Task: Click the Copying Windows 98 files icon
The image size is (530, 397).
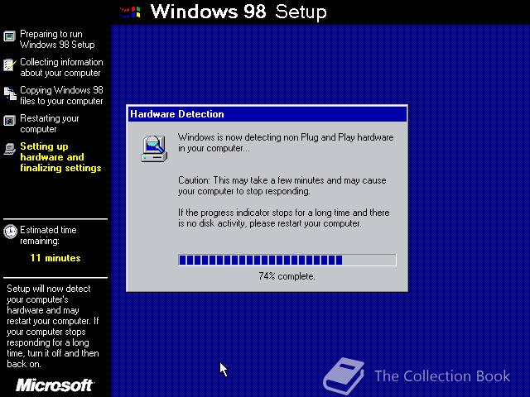Action: pyautogui.click(x=10, y=93)
